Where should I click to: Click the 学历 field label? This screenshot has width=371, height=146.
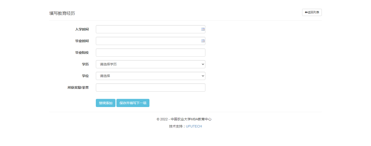(85, 64)
